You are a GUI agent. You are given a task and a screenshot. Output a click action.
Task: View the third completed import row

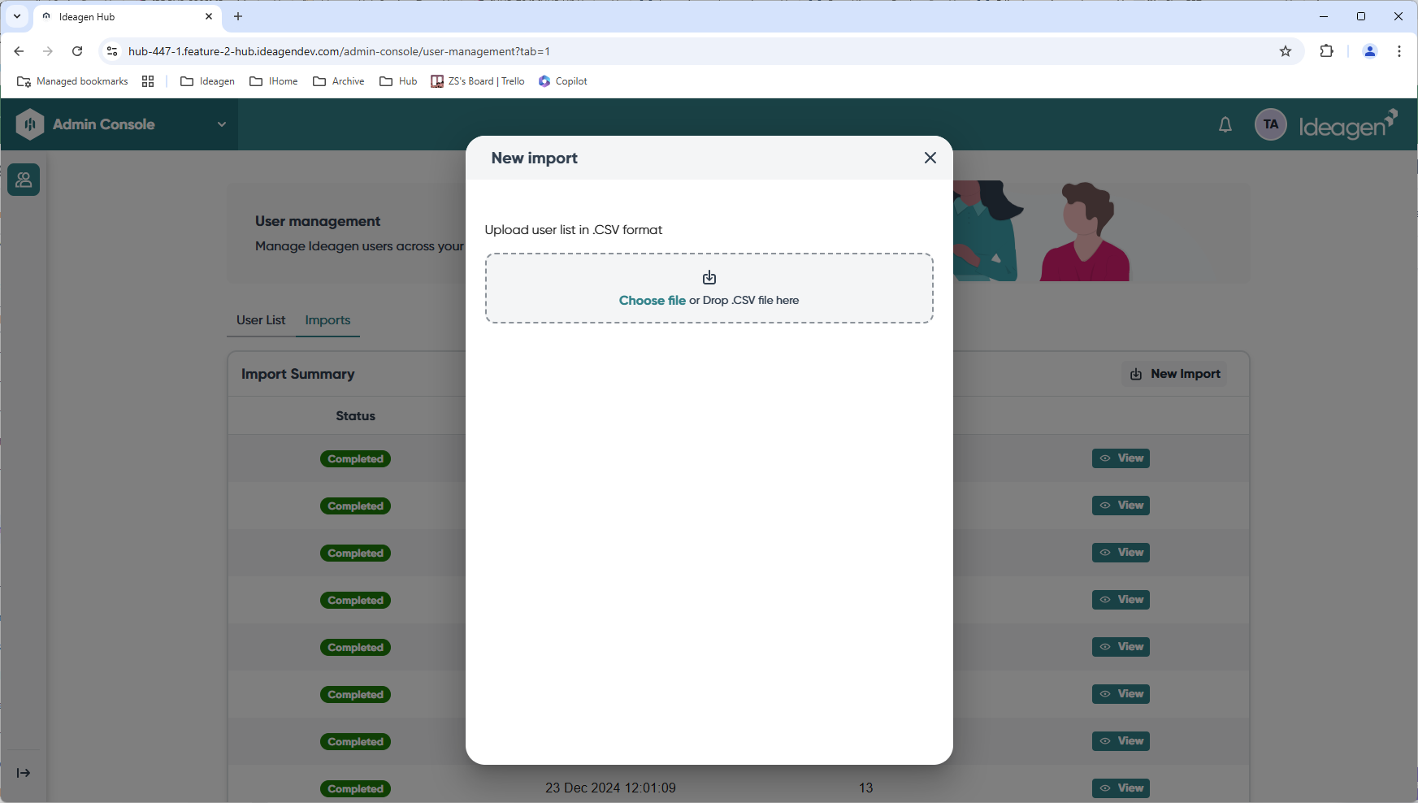pyautogui.click(x=1121, y=553)
